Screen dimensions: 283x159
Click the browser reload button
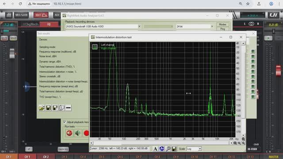pos(20,4)
